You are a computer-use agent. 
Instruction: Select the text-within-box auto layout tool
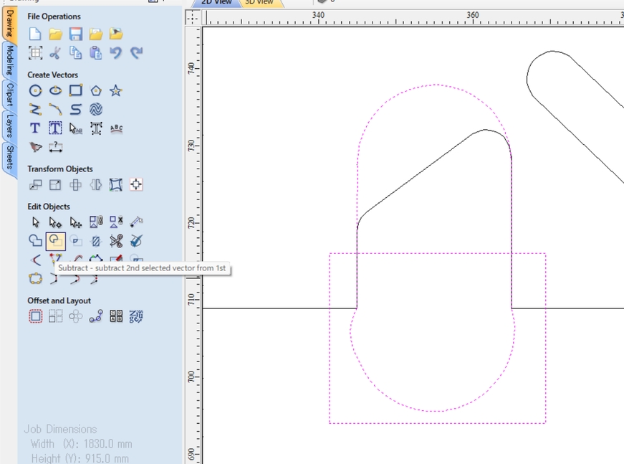click(x=55, y=128)
